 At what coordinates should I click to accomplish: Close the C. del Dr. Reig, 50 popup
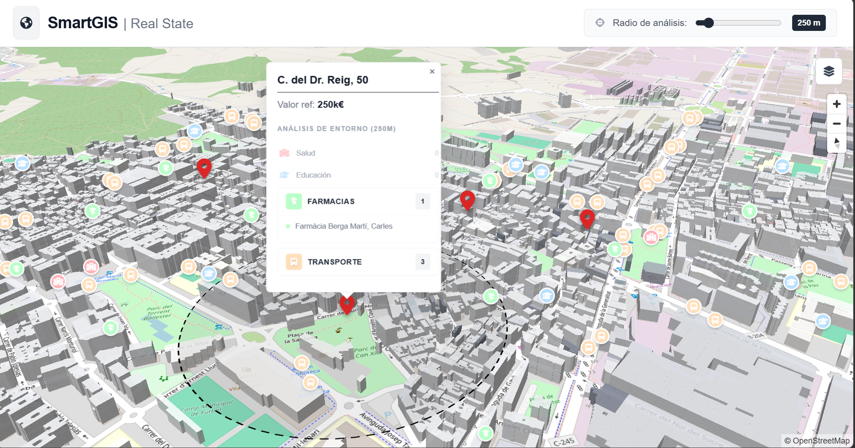432,71
